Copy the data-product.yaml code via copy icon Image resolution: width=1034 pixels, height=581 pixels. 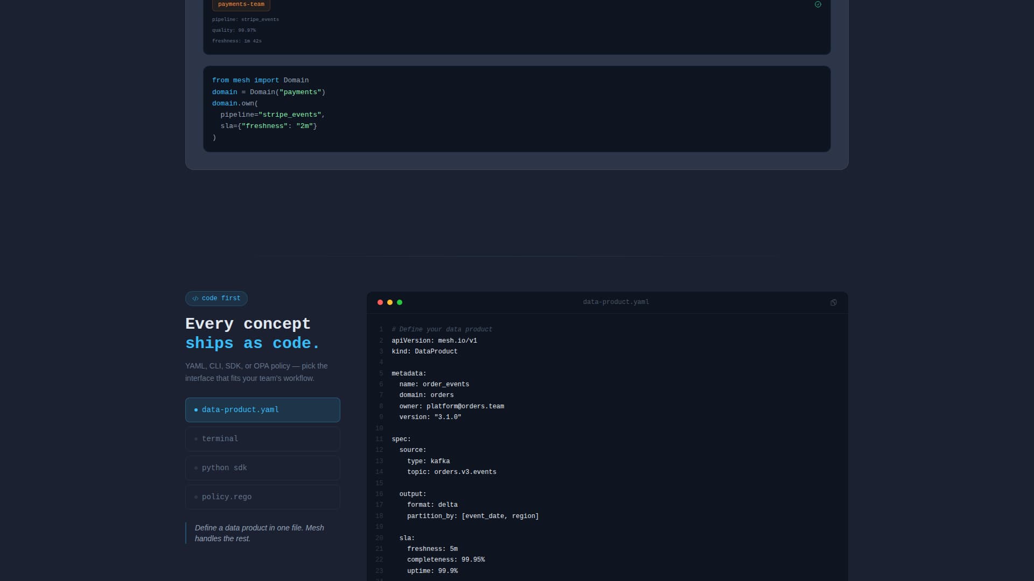click(x=833, y=302)
